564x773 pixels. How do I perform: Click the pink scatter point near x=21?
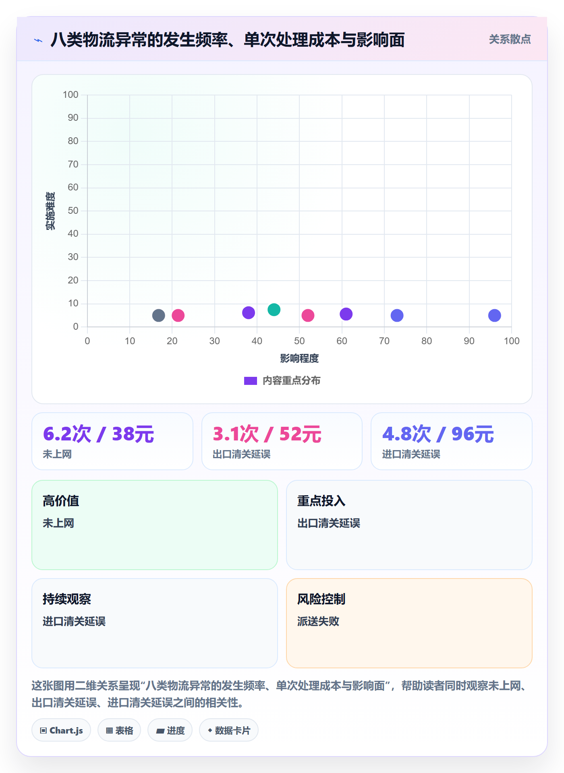point(178,315)
